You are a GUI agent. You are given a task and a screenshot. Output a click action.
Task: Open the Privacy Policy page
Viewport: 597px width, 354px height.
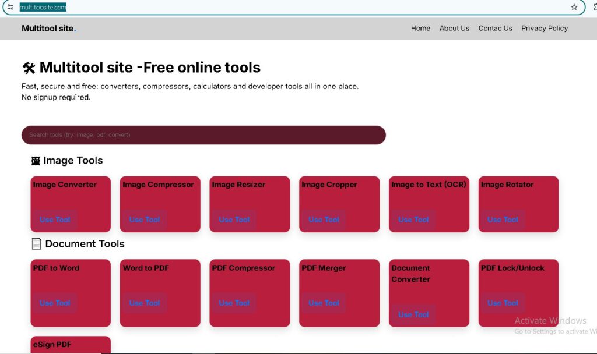point(544,28)
